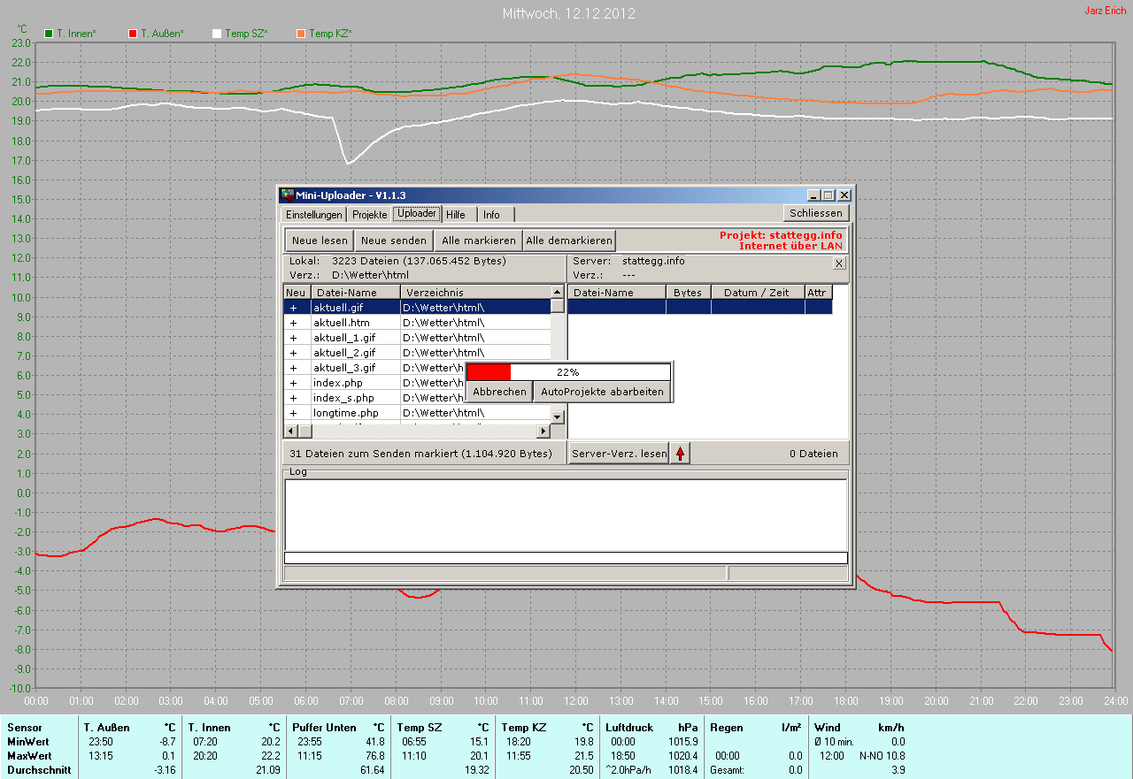Image resolution: width=1133 pixels, height=779 pixels.
Task: Open the Einstellungen tab
Action: click(x=313, y=215)
